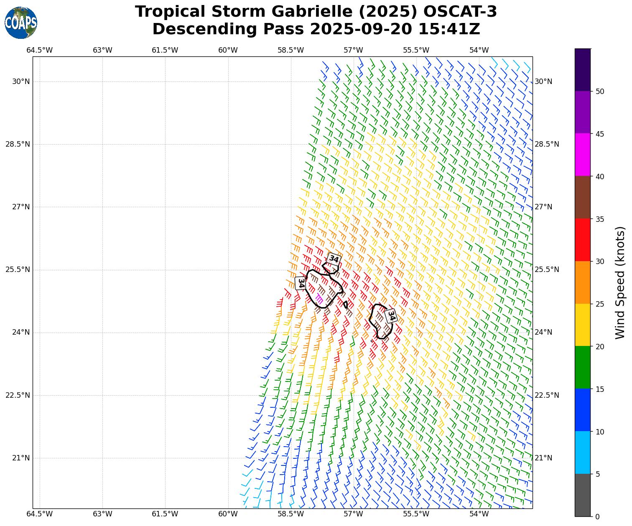Click the 50 tick label on the colorbar
This screenshot has height=526, width=632.
(x=600, y=91)
